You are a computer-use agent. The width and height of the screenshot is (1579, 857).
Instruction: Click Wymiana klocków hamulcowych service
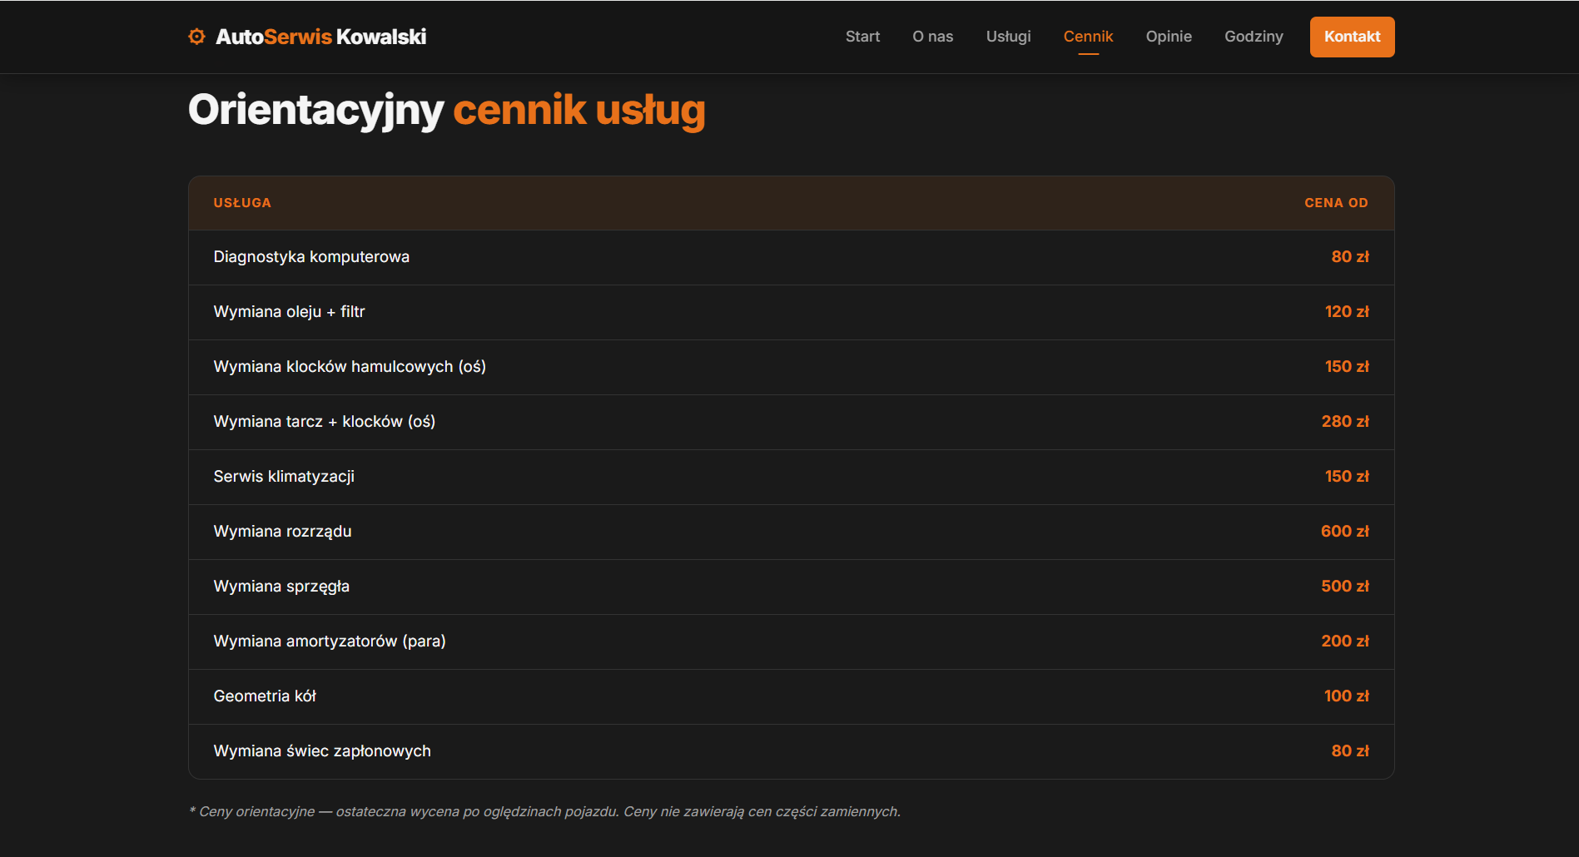pos(350,367)
